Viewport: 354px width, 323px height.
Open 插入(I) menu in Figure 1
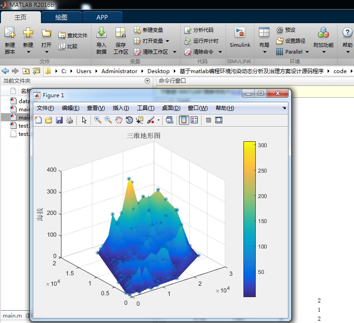(x=121, y=108)
